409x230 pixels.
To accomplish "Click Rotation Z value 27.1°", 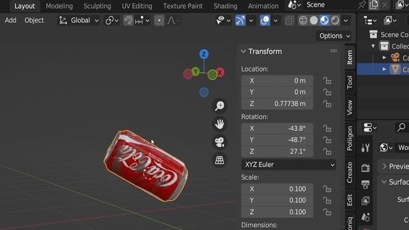I will pos(277,151).
